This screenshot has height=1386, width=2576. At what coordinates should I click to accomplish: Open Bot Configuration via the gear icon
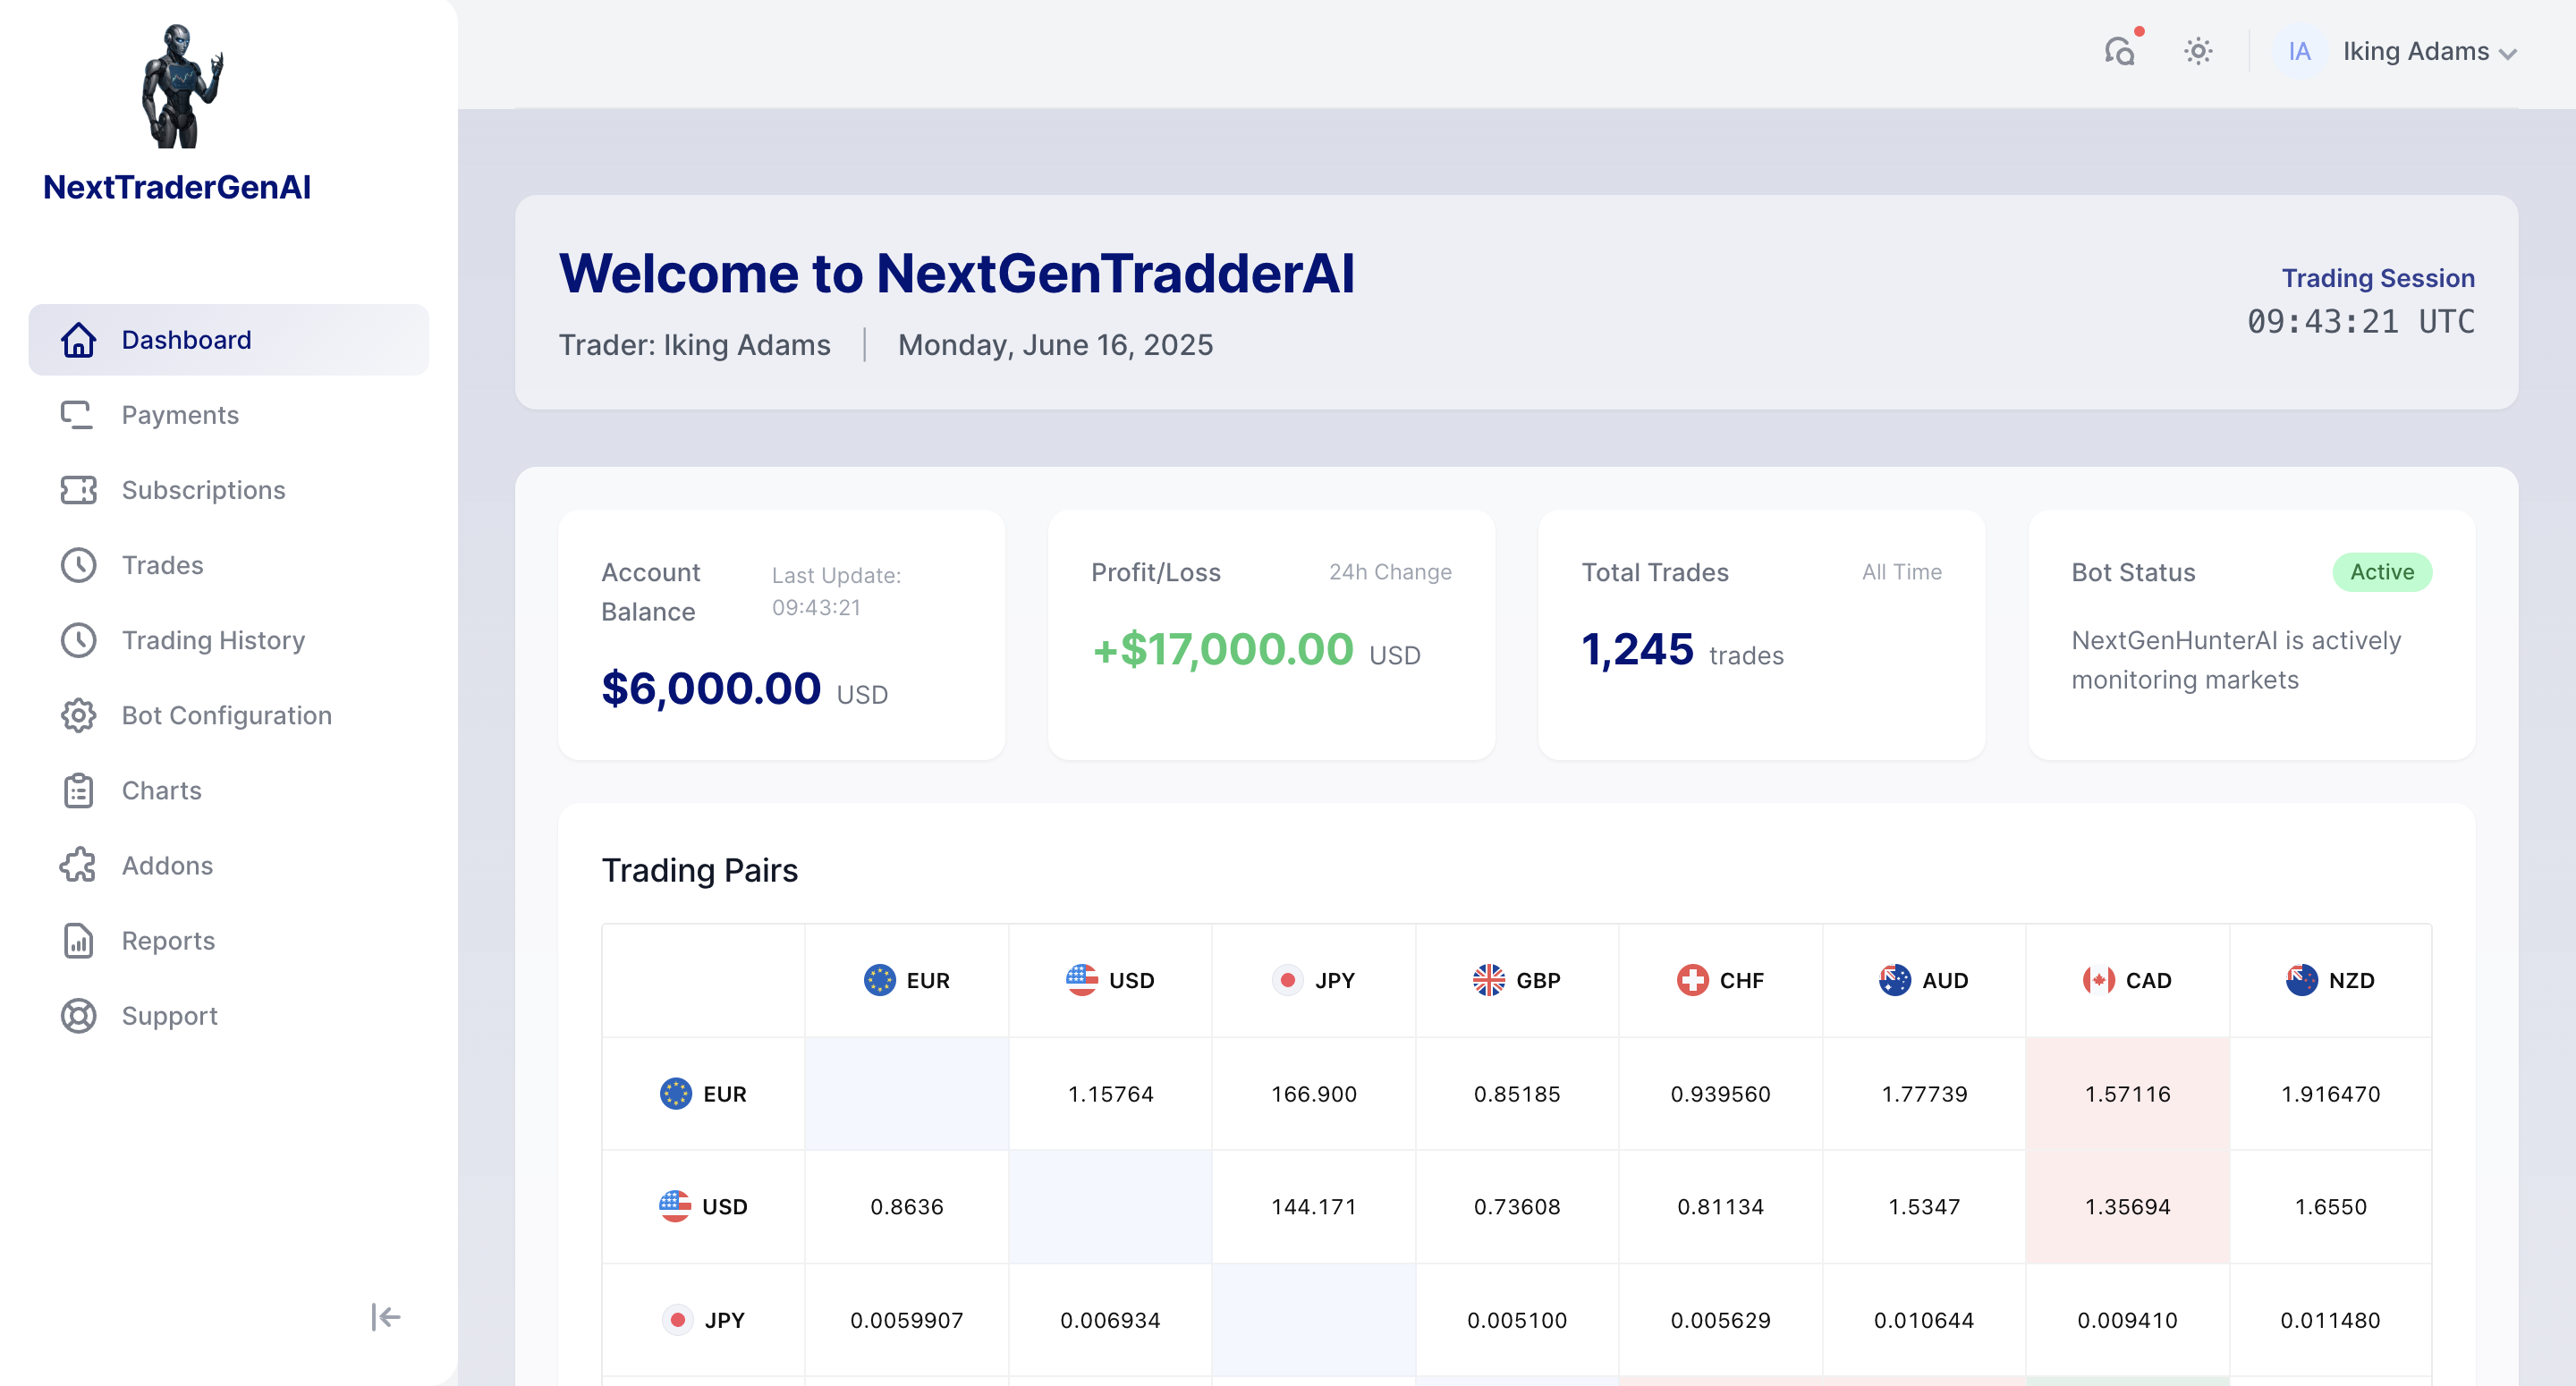pyautogui.click(x=78, y=715)
